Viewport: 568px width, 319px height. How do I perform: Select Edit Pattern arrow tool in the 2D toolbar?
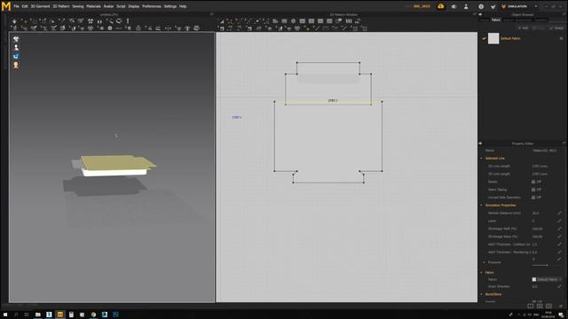click(x=221, y=21)
